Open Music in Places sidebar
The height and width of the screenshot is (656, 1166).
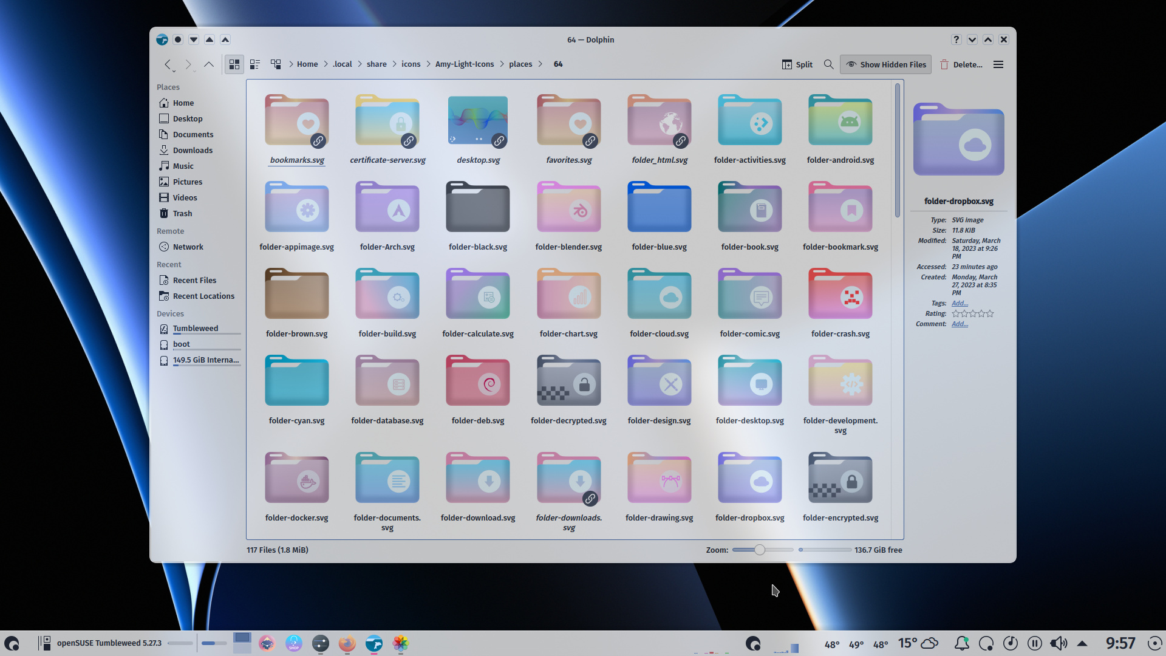pyautogui.click(x=199, y=166)
